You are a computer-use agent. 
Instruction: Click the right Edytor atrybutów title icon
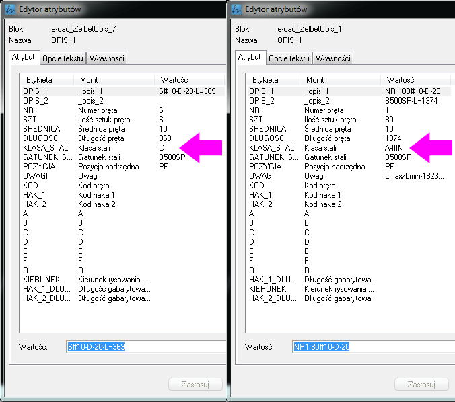click(236, 9)
